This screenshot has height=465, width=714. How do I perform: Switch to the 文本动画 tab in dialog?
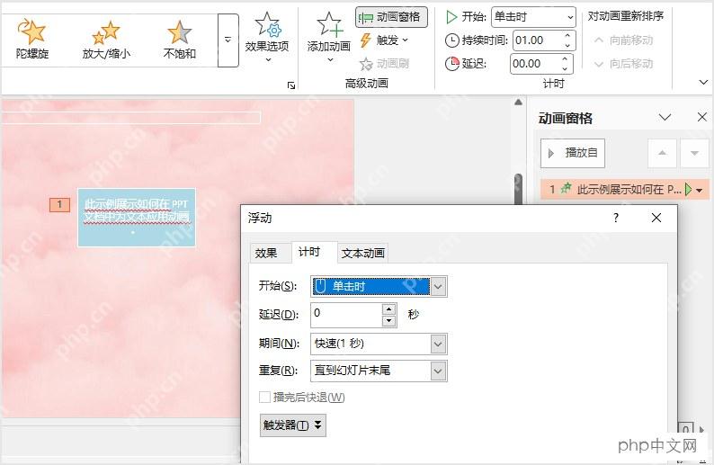coord(363,254)
